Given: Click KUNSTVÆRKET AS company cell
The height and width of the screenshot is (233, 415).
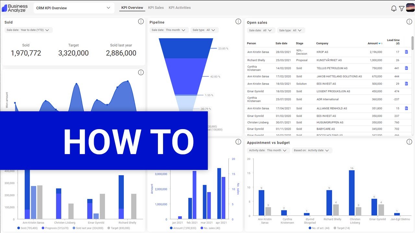Looking at the screenshot, I should point(329,60).
